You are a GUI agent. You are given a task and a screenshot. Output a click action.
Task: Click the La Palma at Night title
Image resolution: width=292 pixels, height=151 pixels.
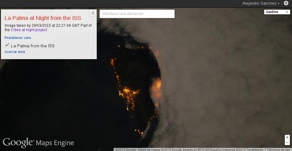[43, 18]
